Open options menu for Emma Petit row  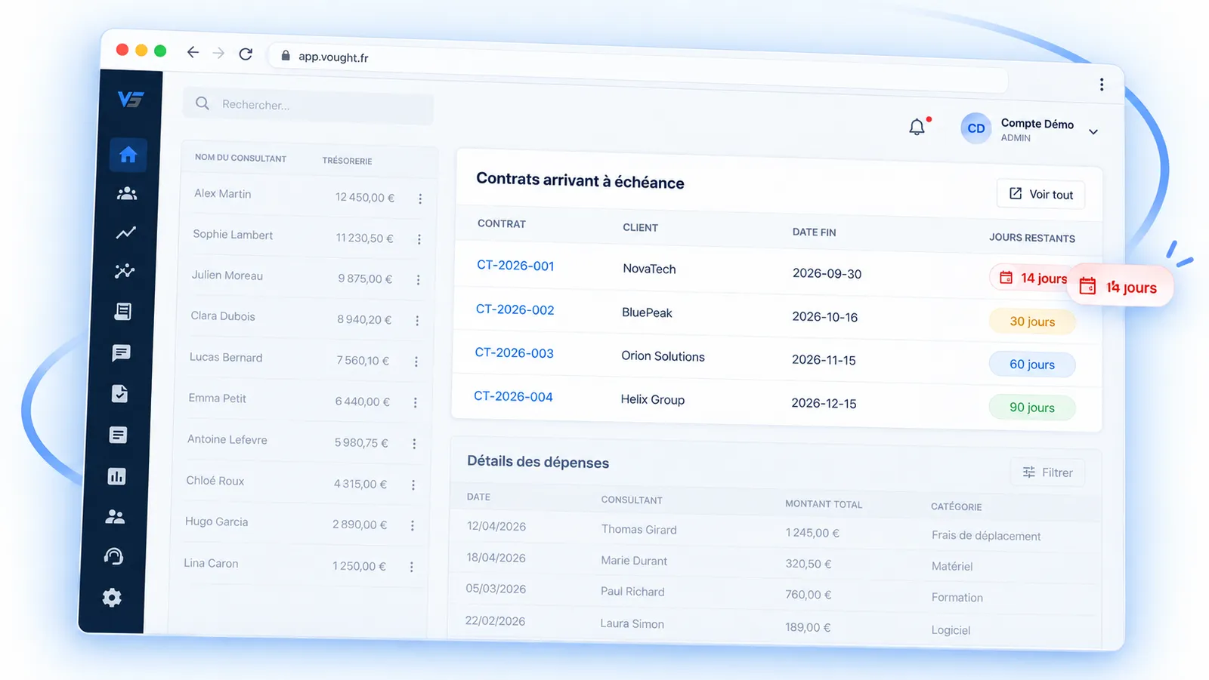(415, 403)
